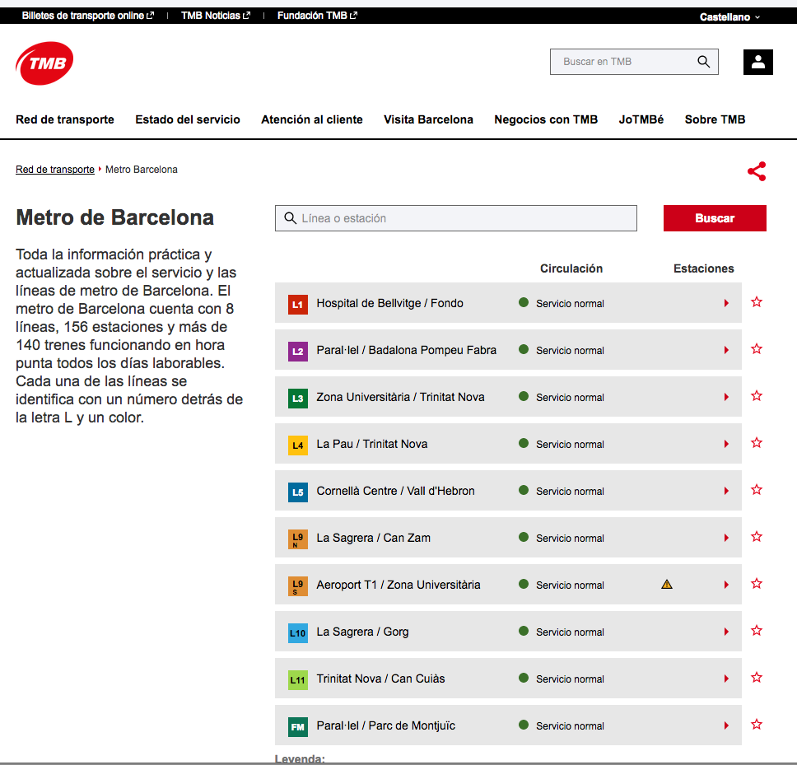Click the red share icon
This screenshot has width=797, height=765.
click(x=757, y=171)
